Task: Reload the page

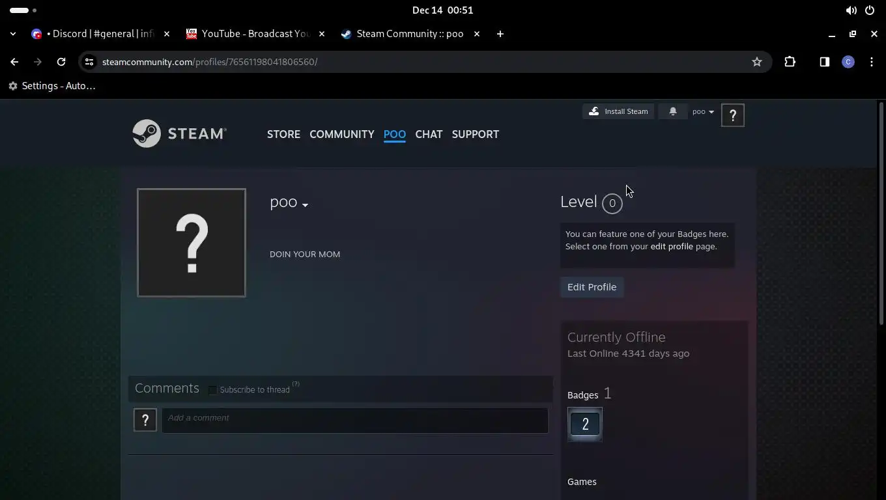Action: pos(61,62)
